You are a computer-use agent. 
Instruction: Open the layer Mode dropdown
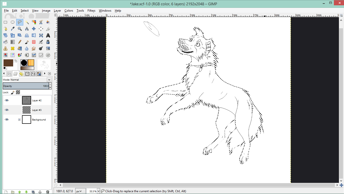tap(49, 80)
